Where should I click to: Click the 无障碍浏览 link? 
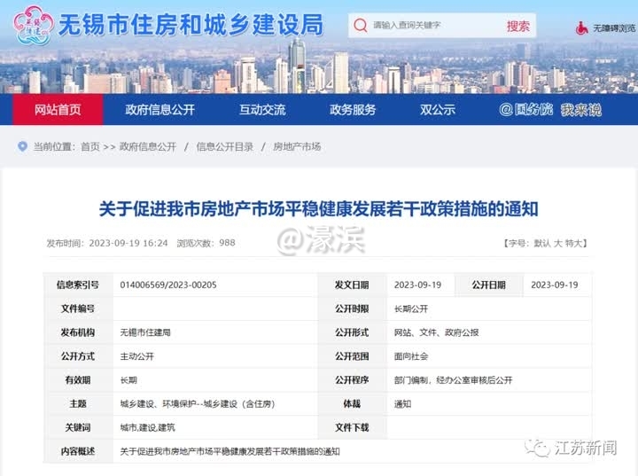click(x=614, y=27)
